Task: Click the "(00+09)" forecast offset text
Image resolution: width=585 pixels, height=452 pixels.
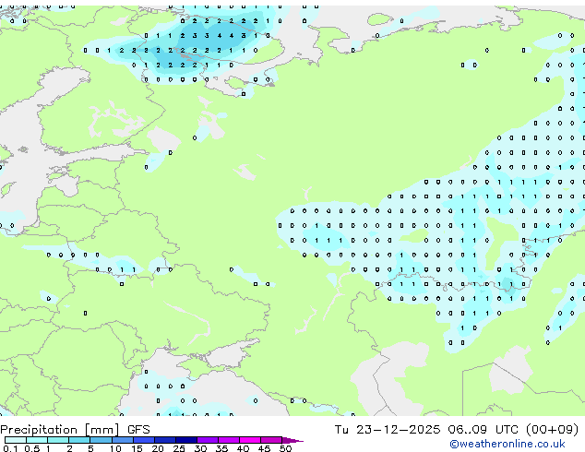Action: (x=552, y=430)
